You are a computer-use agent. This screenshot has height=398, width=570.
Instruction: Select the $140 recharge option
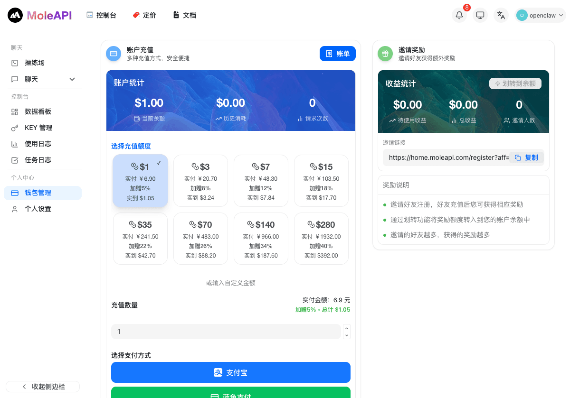click(261, 239)
